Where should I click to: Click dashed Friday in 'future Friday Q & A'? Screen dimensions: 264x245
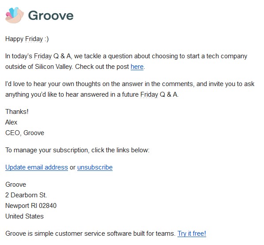point(149,94)
